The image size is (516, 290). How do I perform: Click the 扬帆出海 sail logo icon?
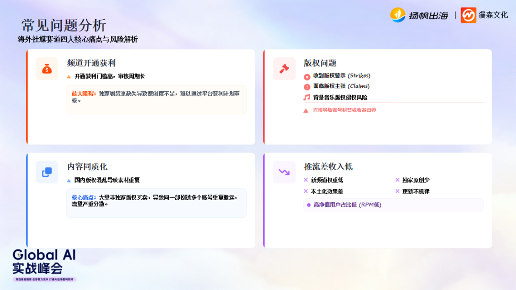pos(398,15)
